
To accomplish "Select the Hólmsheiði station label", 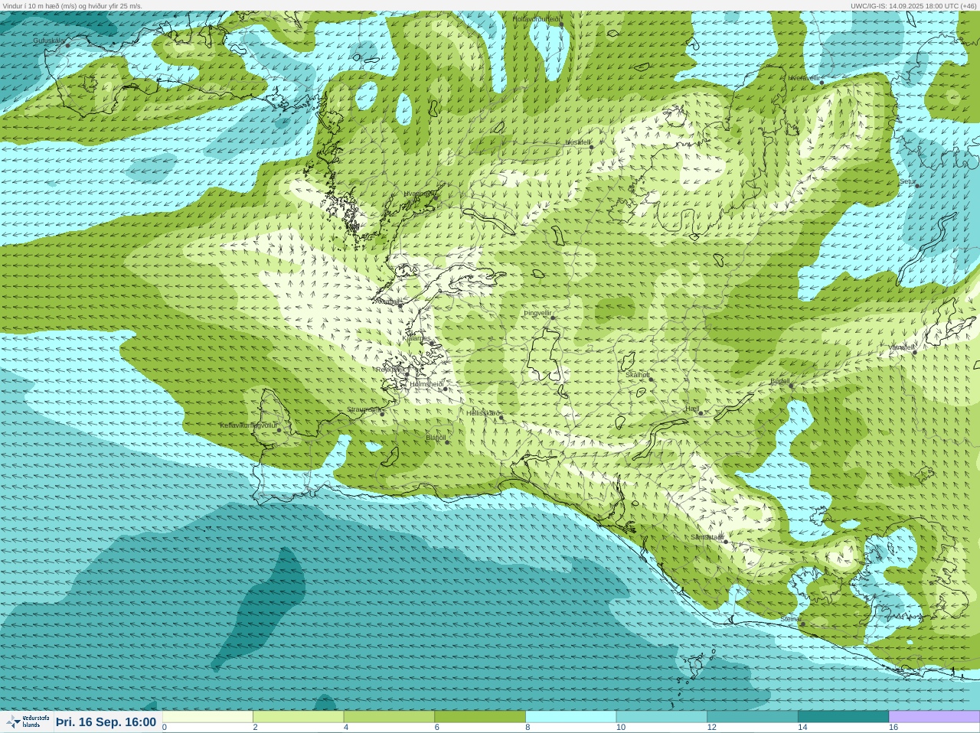I will (426, 384).
